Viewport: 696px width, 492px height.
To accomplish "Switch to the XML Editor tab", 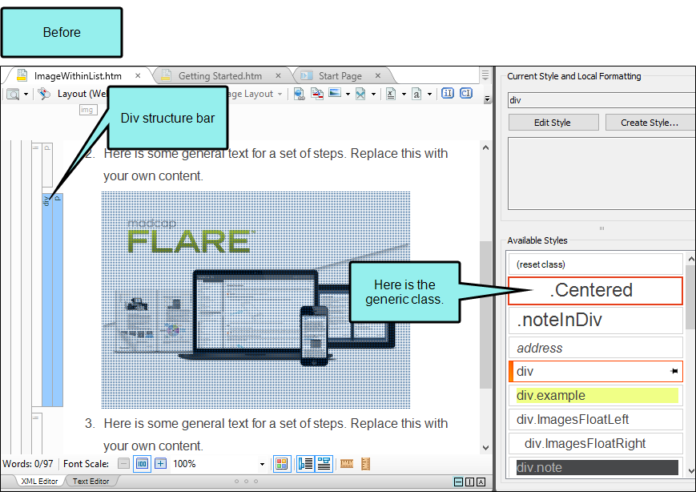I will [39, 482].
